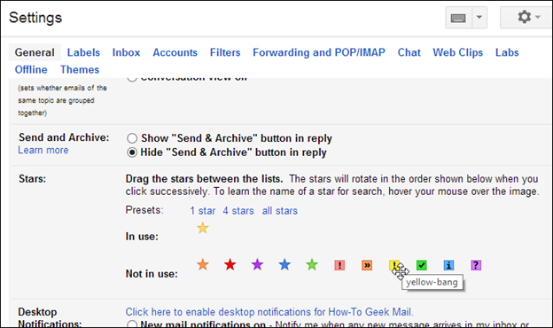Click the green check mark icon

[x=422, y=265]
